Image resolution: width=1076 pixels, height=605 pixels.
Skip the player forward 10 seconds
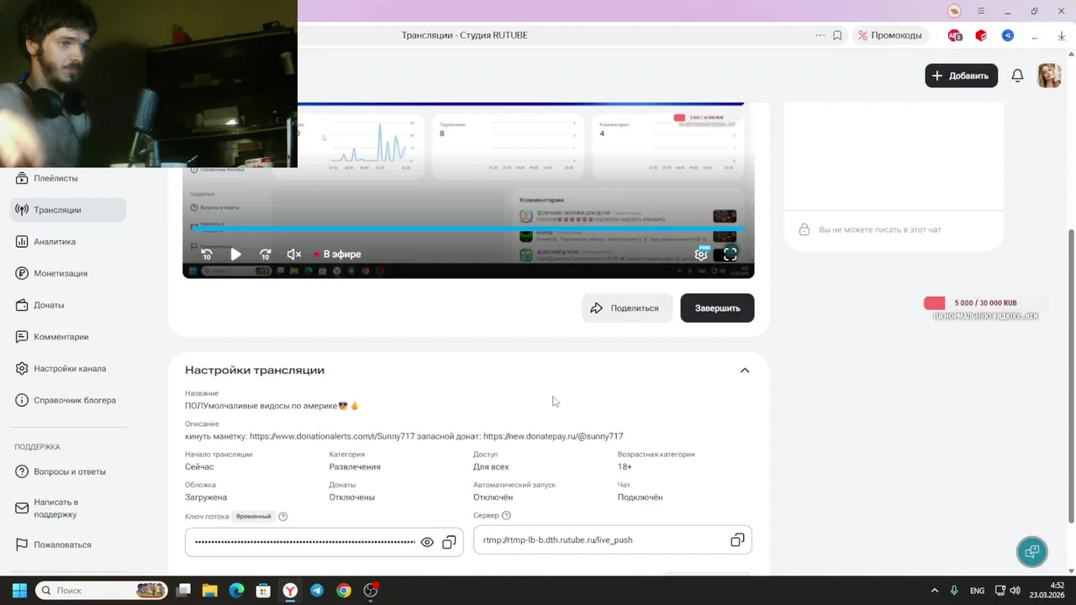click(x=265, y=254)
